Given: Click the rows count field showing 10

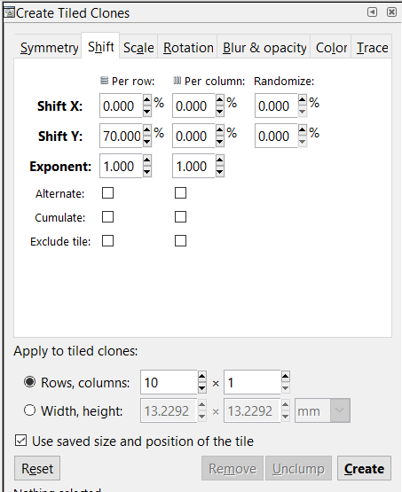Looking at the screenshot, I should click(x=169, y=382).
